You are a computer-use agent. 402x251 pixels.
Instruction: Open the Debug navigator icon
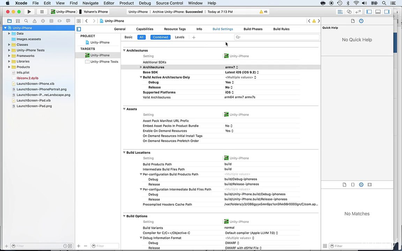(x=51, y=21)
